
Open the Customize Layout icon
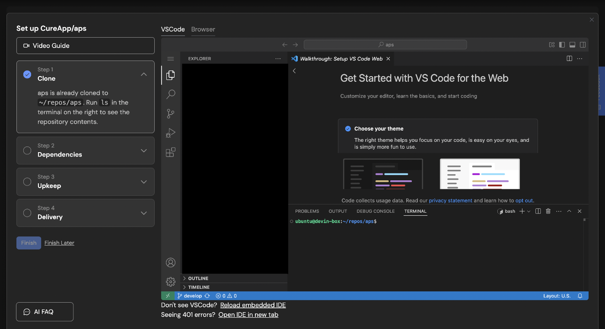coord(552,45)
